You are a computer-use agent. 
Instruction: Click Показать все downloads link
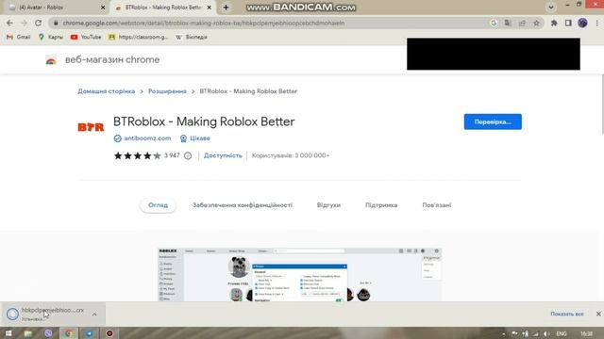tap(566, 314)
